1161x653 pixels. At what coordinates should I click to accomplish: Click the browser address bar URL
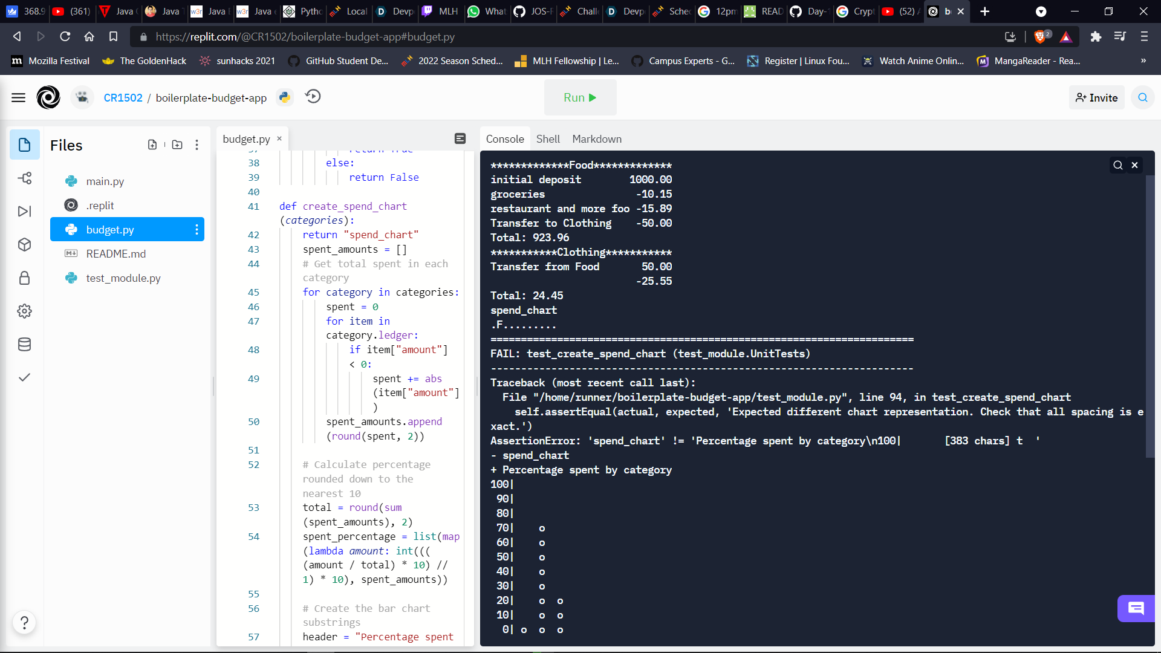click(305, 37)
